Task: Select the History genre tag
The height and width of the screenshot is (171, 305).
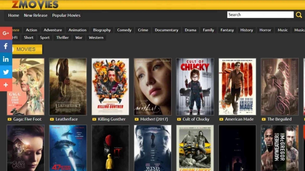Action: pos(246,30)
